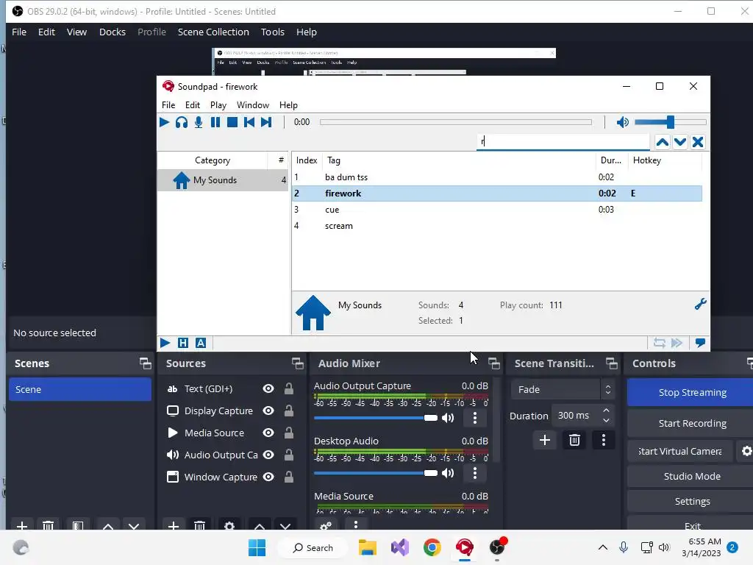Select My Sounds category in Soundpad

pyautogui.click(x=223, y=180)
